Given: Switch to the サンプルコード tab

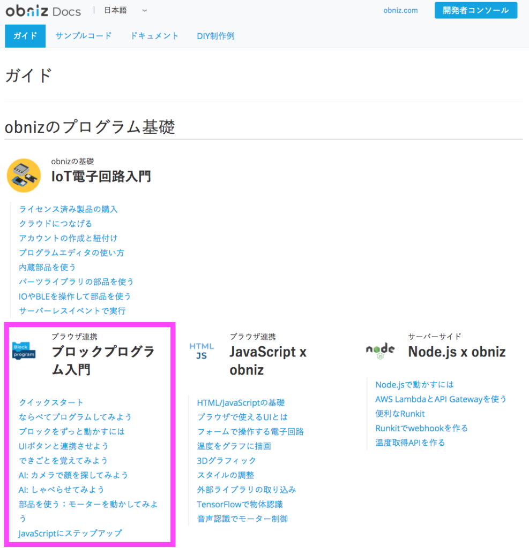Looking at the screenshot, I should point(83,36).
